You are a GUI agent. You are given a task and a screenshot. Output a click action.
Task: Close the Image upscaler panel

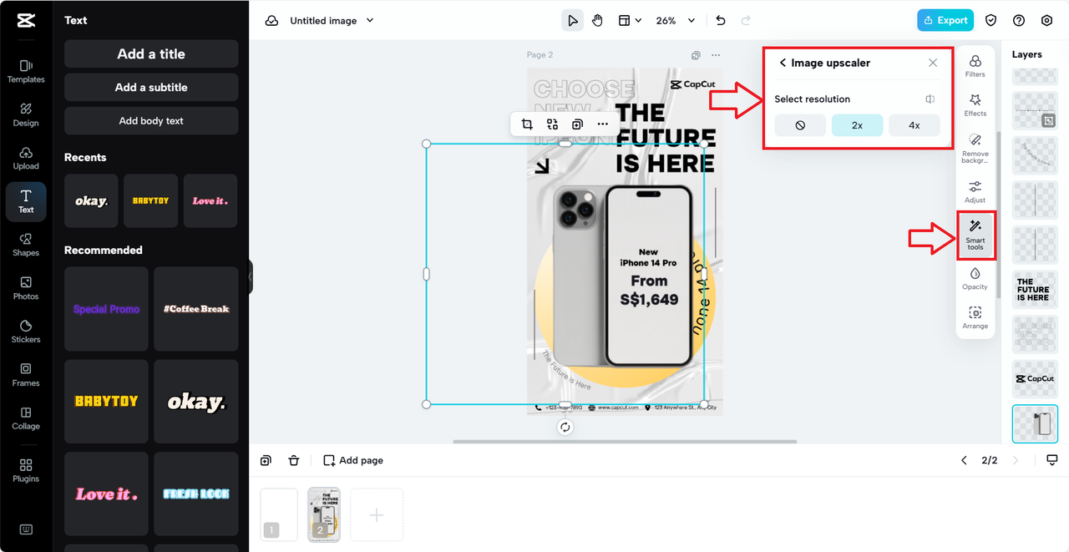click(933, 63)
